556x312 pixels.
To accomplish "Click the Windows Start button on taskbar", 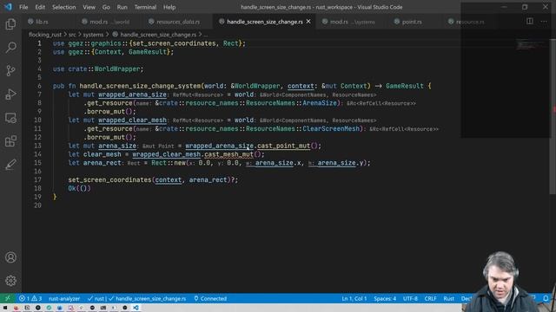I will [x=5, y=308].
